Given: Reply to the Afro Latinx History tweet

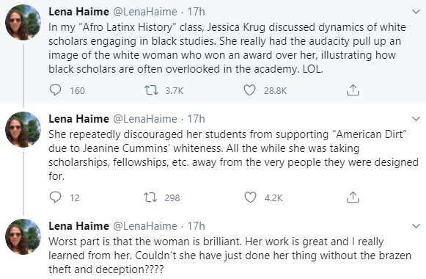Looking at the screenshot, I should (55, 90).
